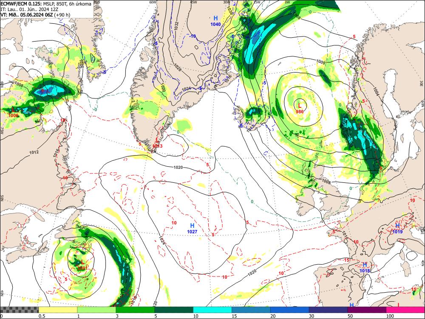Click the 1024 isobar label over Greenland
This screenshot has width=425, height=319.
click(186, 89)
